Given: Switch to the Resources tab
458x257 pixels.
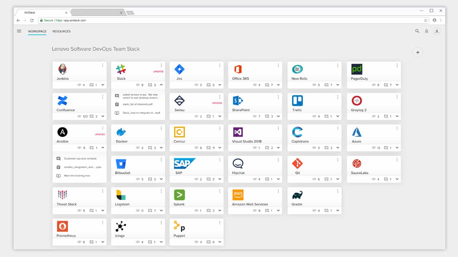Looking at the screenshot, I should coord(62,31).
